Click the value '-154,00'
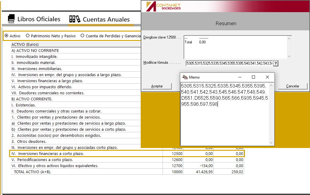The width and height of the screenshot is (310, 195). (x=206, y=166)
